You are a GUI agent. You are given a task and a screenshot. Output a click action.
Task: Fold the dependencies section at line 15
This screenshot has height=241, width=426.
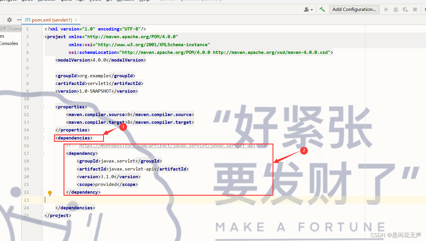coord(42,138)
